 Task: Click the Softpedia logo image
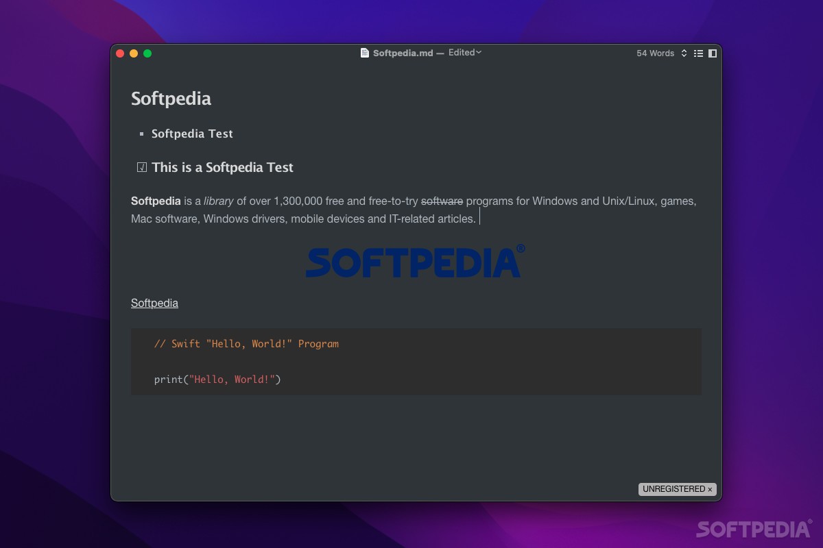[416, 261]
